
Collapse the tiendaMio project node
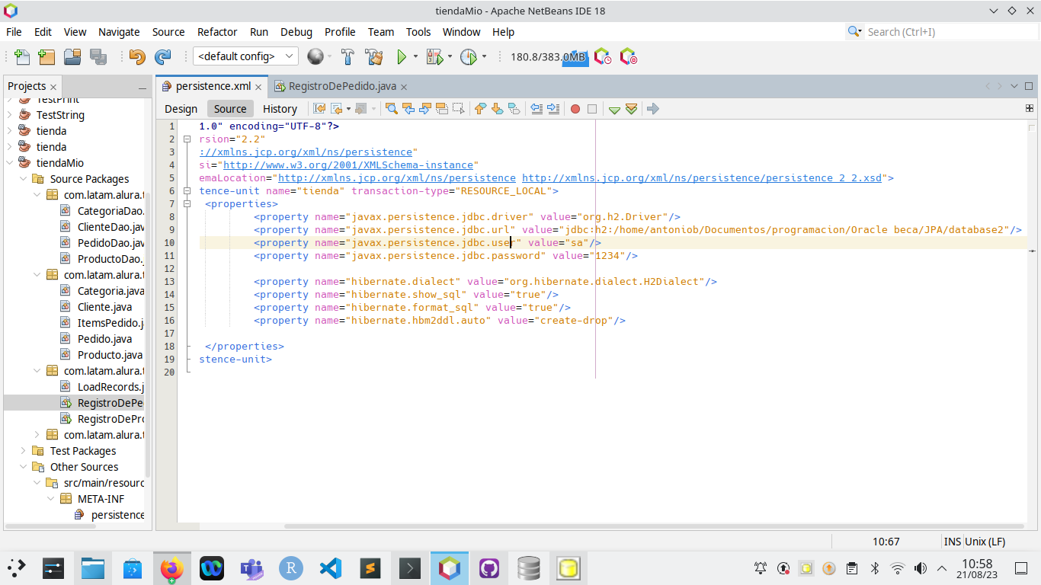point(10,162)
